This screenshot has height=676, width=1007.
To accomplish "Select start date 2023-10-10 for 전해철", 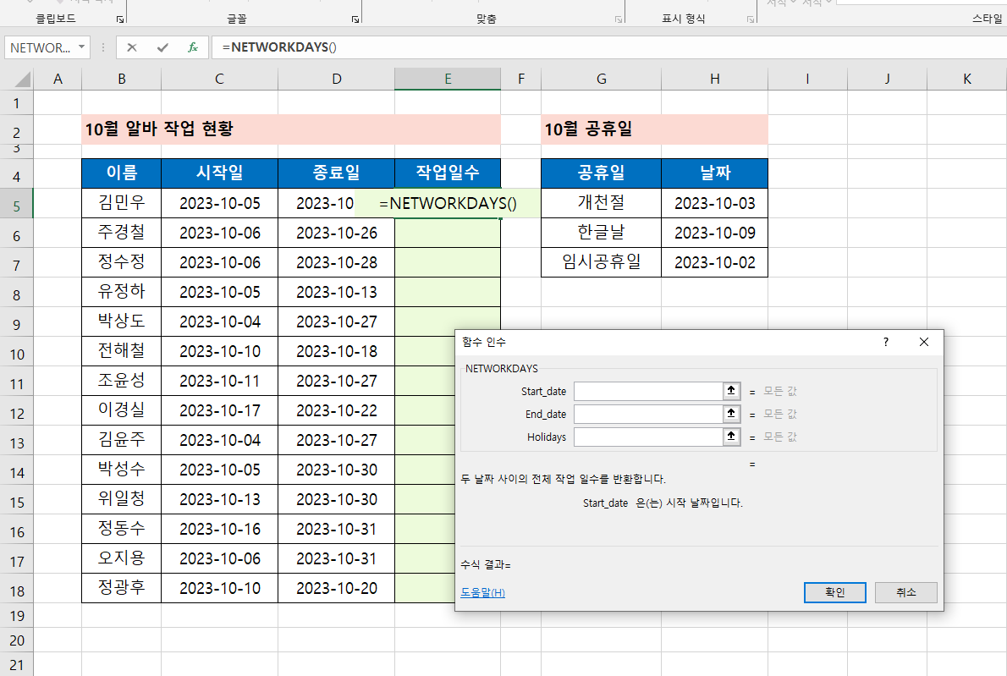I will pos(219,351).
